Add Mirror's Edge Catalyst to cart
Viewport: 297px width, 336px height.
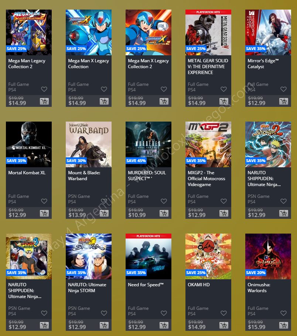[x=284, y=101]
